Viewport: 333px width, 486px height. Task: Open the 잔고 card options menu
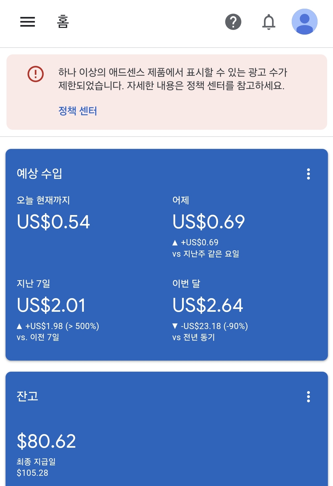click(x=308, y=397)
